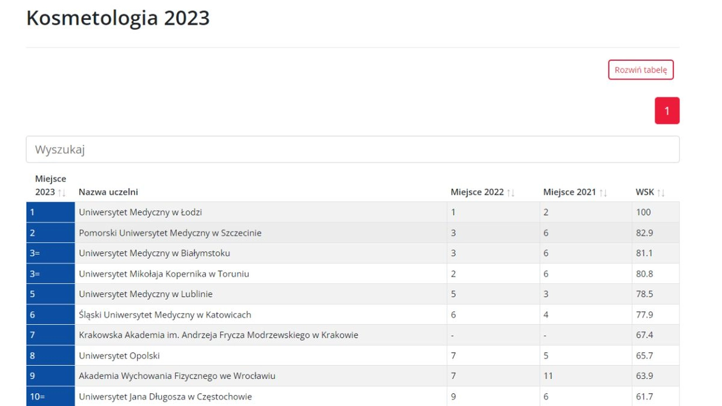Click the Kosmetologia 2023 heading
Viewport: 722px width, 406px height.
[x=118, y=18]
